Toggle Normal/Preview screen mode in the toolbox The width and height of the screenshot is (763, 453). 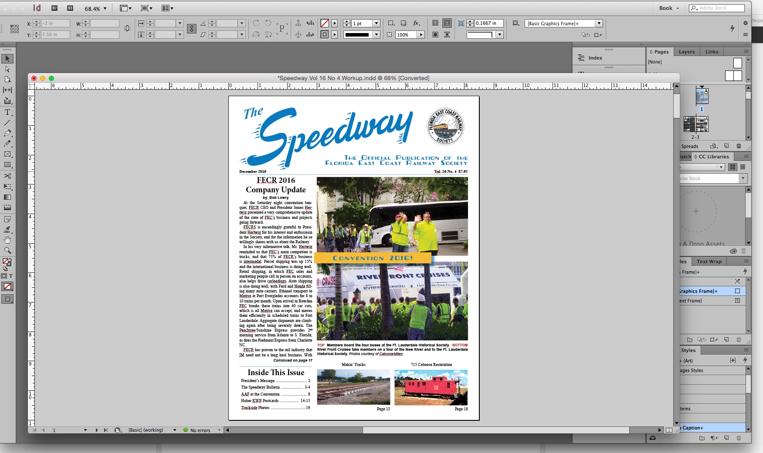click(7, 299)
